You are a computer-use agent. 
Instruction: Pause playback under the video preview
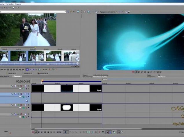tap(145, 72)
